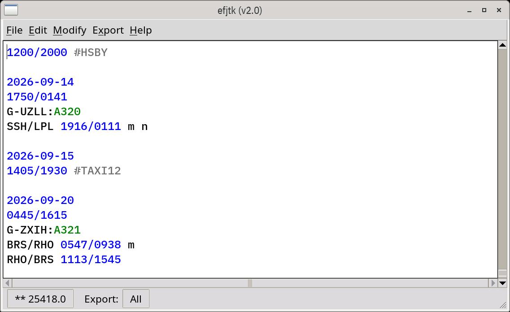
Task: Click the sector SSH/LPL
Action: click(x=30, y=126)
